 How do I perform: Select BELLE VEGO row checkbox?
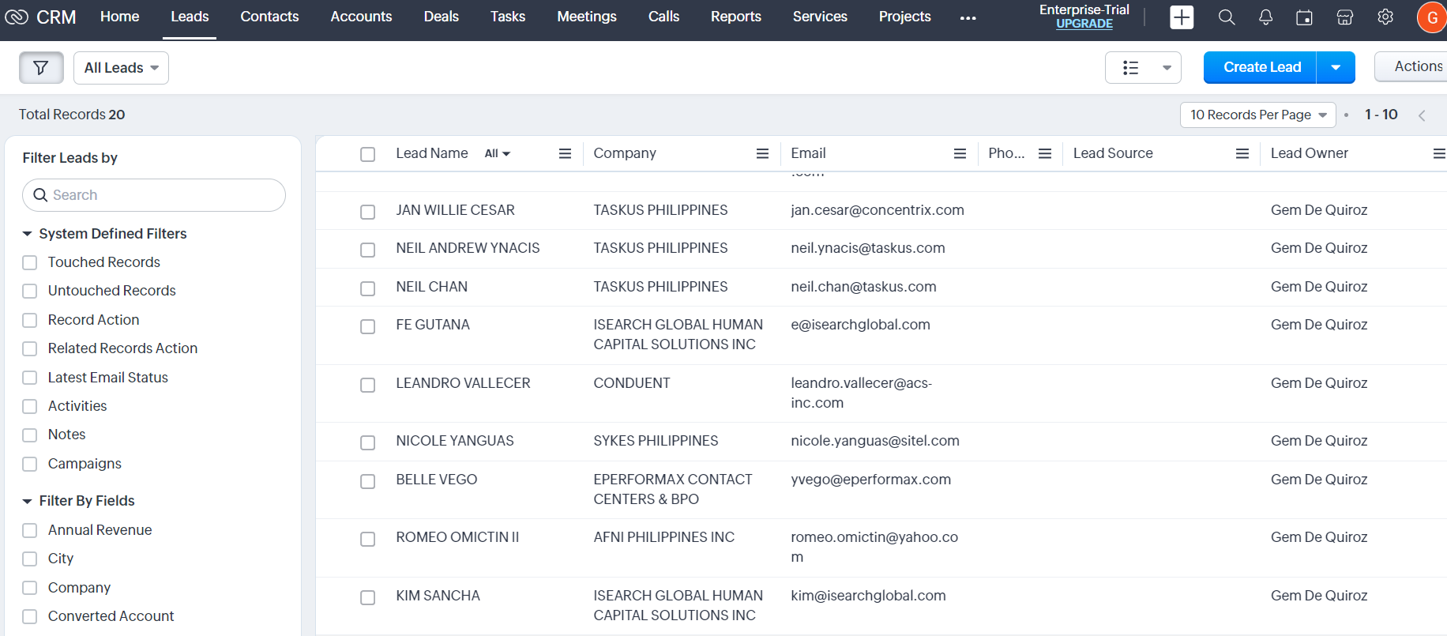[x=367, y=481]
